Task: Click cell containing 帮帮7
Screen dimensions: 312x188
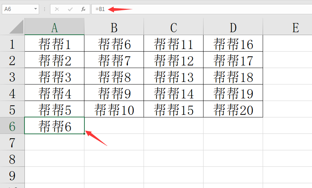Action: coord(114,60)
